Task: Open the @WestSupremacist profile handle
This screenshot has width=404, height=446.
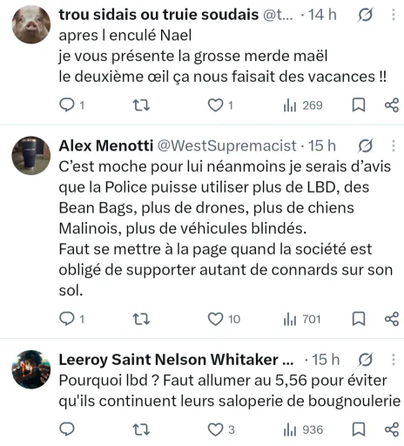Action: (227, 145)
